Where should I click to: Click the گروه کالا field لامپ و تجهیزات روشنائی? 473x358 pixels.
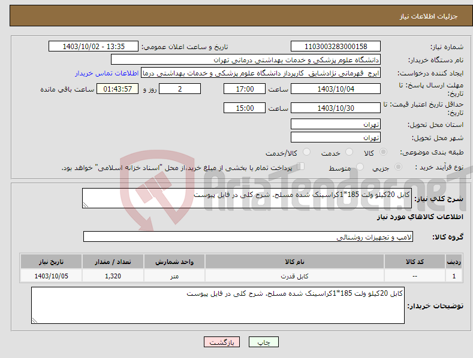click(248, 237)
